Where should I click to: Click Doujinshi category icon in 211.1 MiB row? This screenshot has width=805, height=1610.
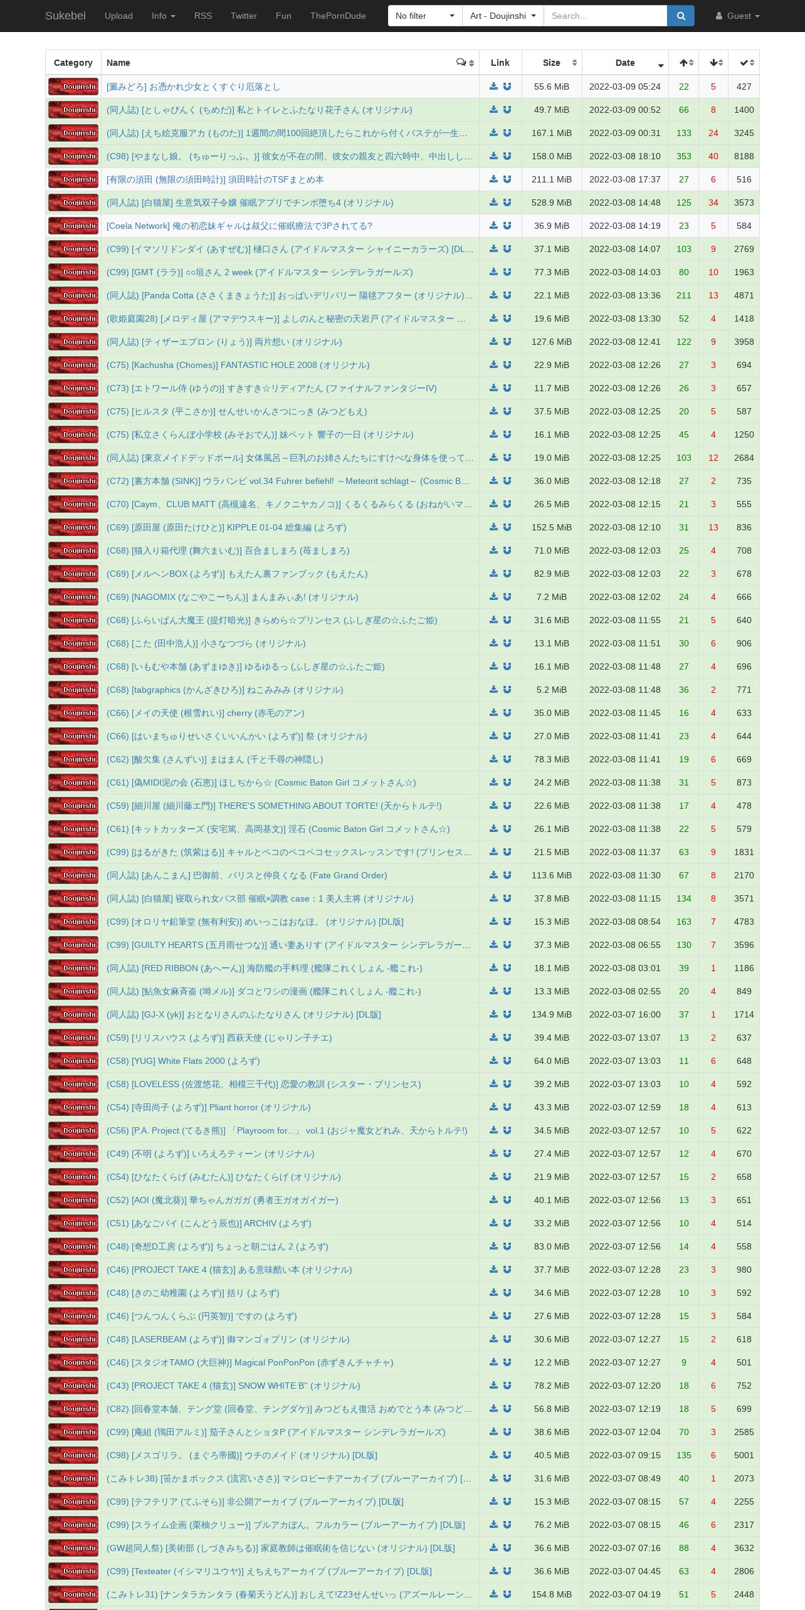[x=73, y=179]
